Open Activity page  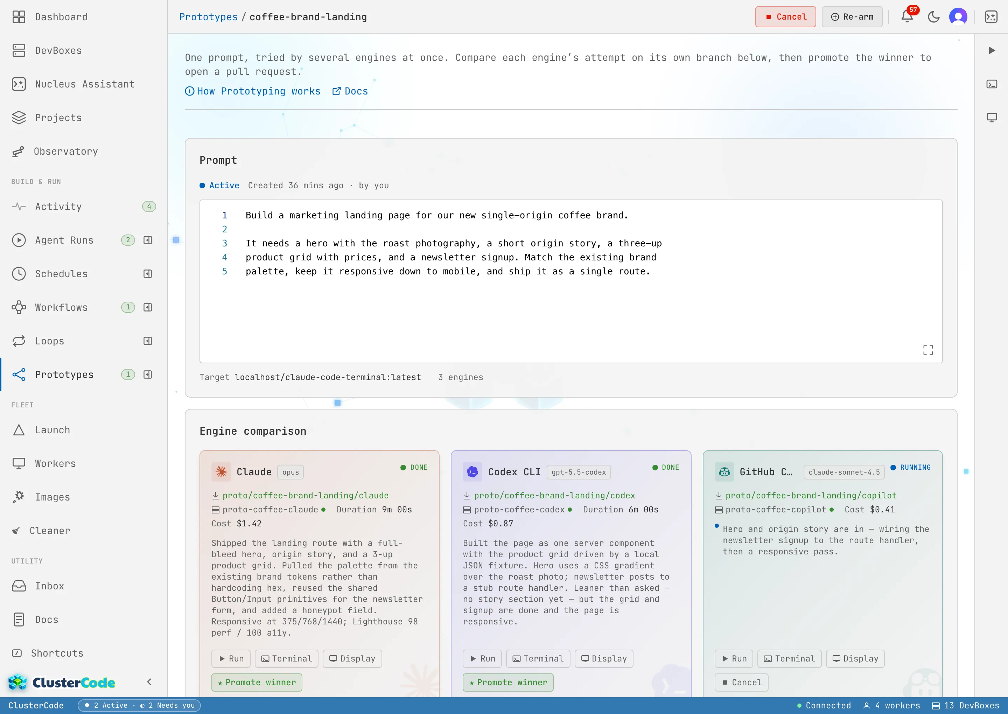pos(84,206)
